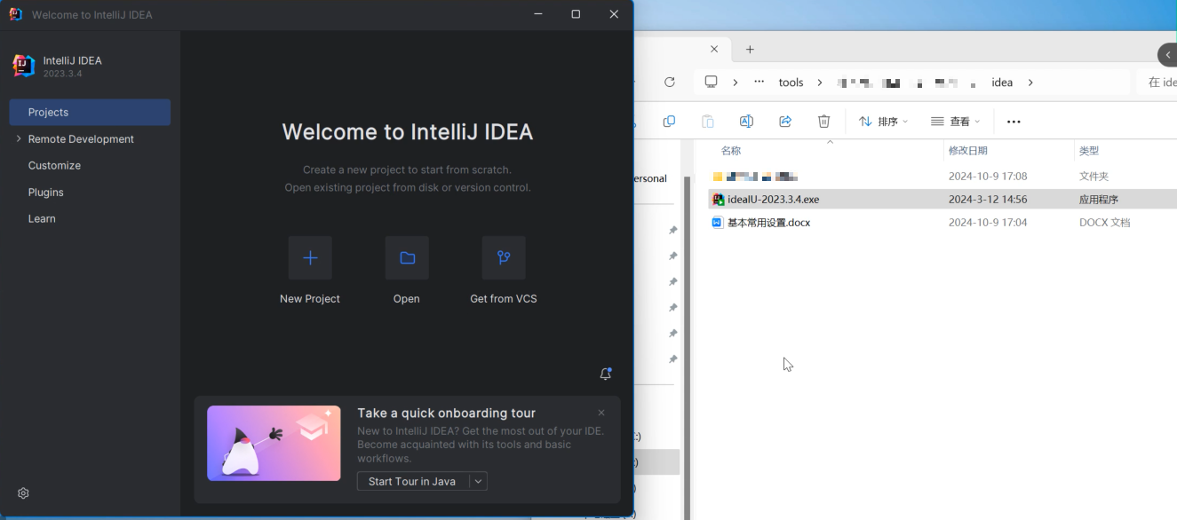Click the Rename icon in Explorer toolbar

pyautogui.click(x=746, y=122)
